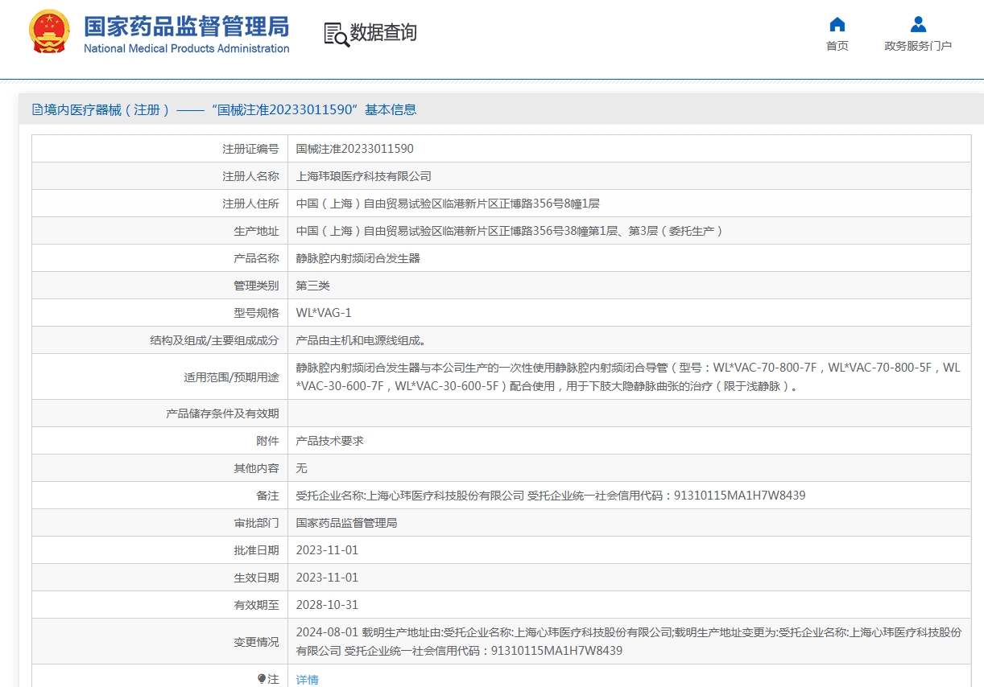Click the 审批部门 row label
The height and width of the screenshot is (687, 984).
coord(256,523)
